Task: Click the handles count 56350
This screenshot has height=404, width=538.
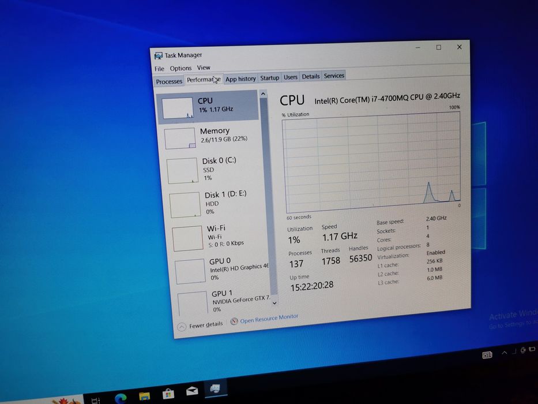Action: pos(360,259)
